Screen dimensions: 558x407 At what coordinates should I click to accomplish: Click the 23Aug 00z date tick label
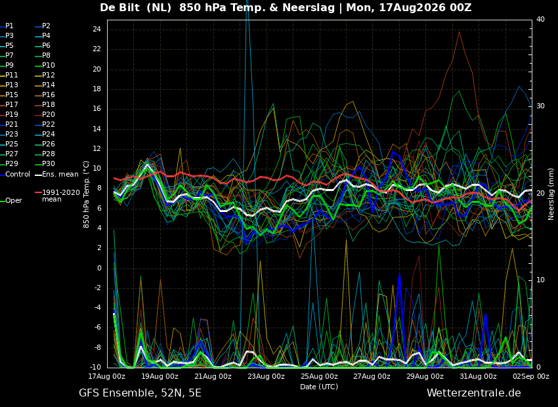coord(266,376)
